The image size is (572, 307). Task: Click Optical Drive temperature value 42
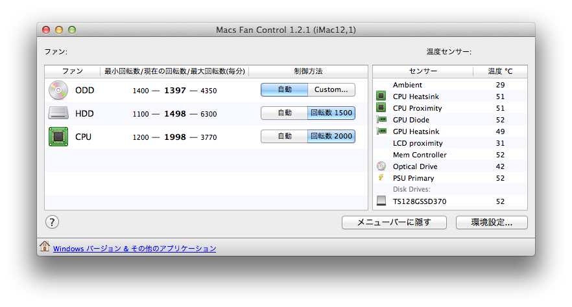500,166
